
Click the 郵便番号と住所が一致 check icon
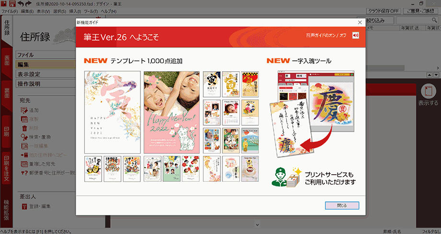point(24,173)
